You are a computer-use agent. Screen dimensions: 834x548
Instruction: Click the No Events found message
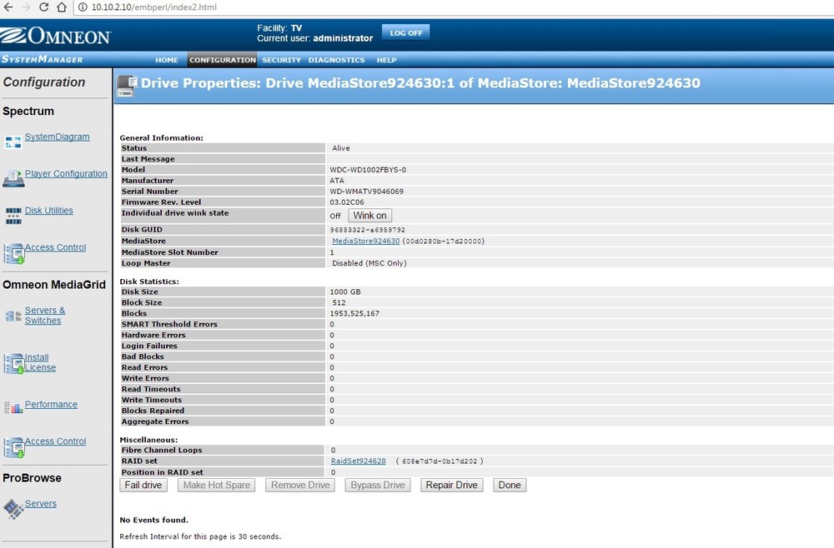coord(153,520)
